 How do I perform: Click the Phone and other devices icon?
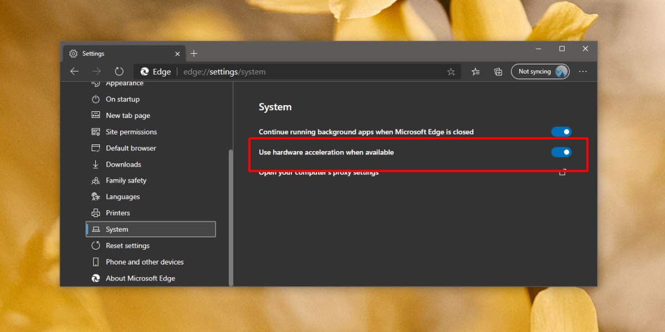[95, 262]
